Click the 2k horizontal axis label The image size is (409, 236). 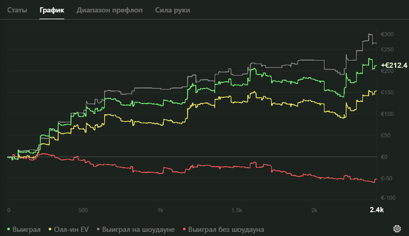[314, 210]
